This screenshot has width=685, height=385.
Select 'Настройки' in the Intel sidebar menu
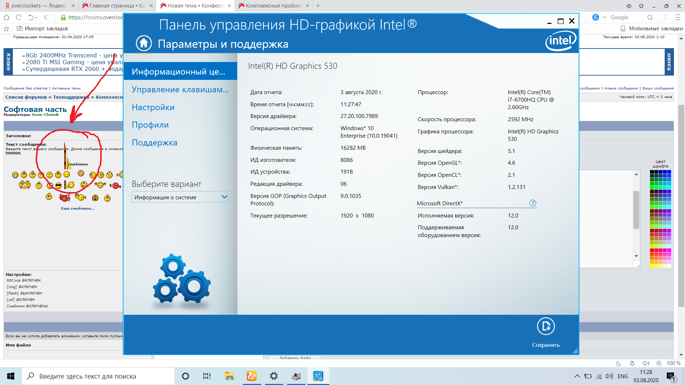(x=153, y=107)
